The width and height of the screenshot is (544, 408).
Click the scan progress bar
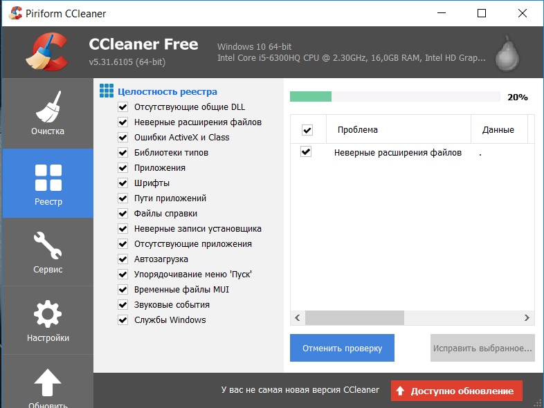[x=395, y=96]
